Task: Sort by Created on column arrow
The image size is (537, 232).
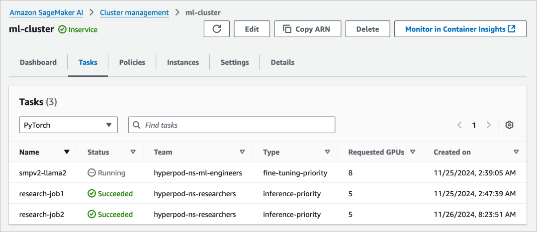Action: click(x=516, y=152)
